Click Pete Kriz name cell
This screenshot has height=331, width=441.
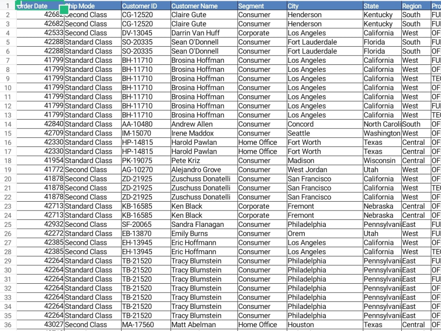(x=204, y=161)
